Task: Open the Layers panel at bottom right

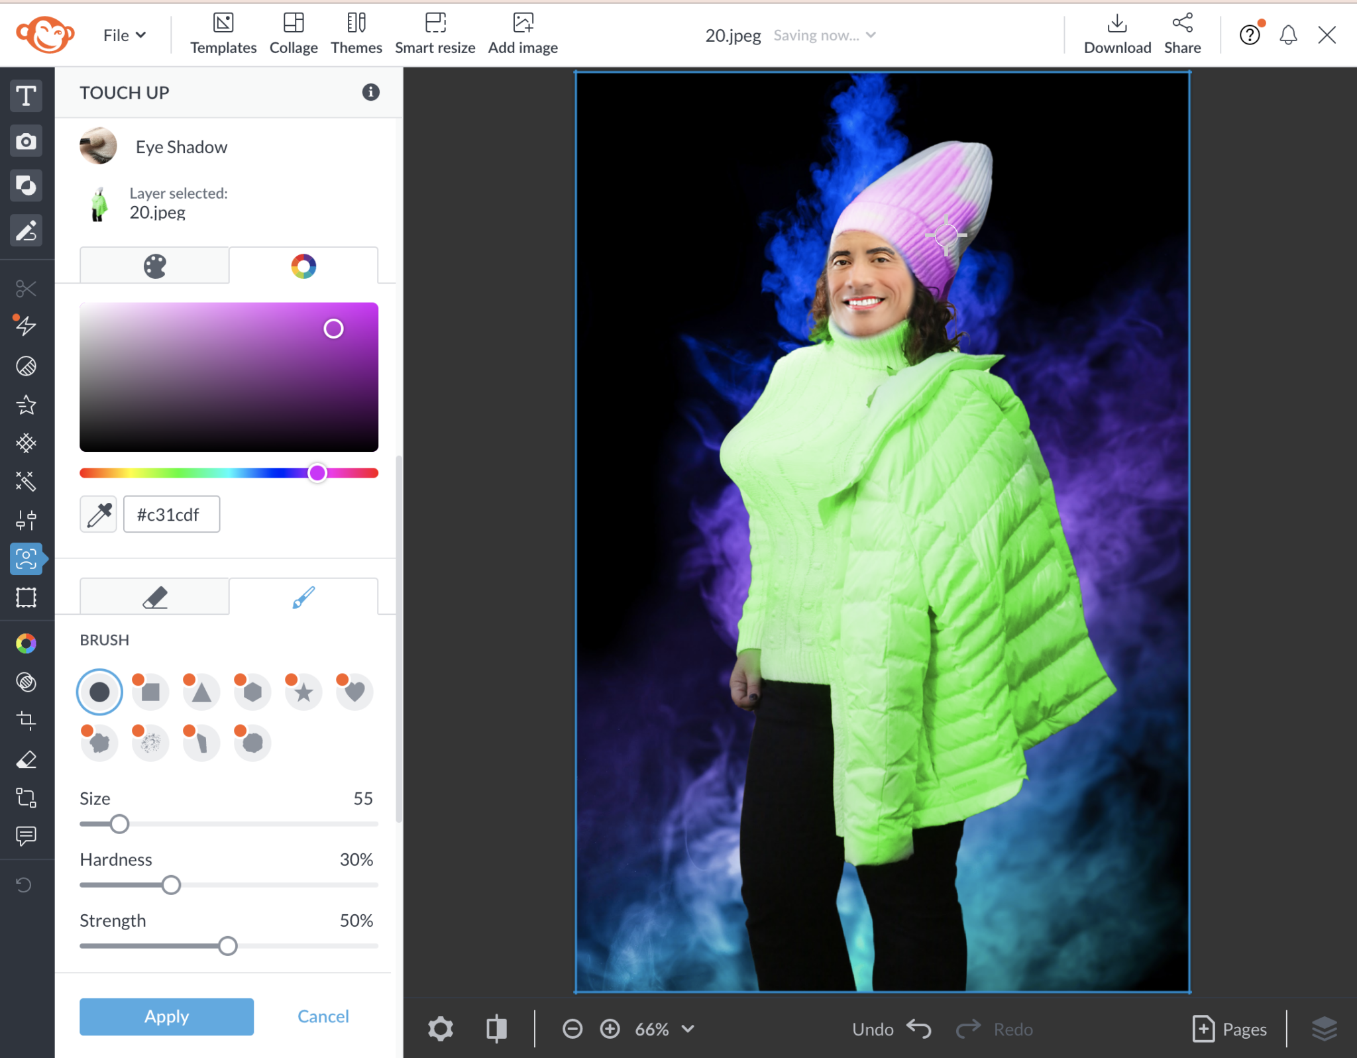Action: coord(1325,1028)
